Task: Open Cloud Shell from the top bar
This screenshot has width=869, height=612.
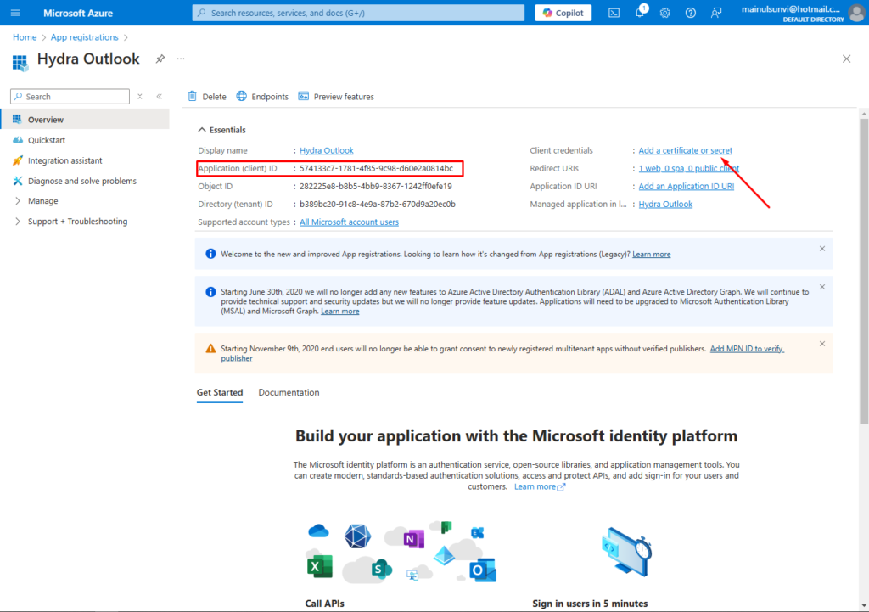Action: tap(614, 13)
